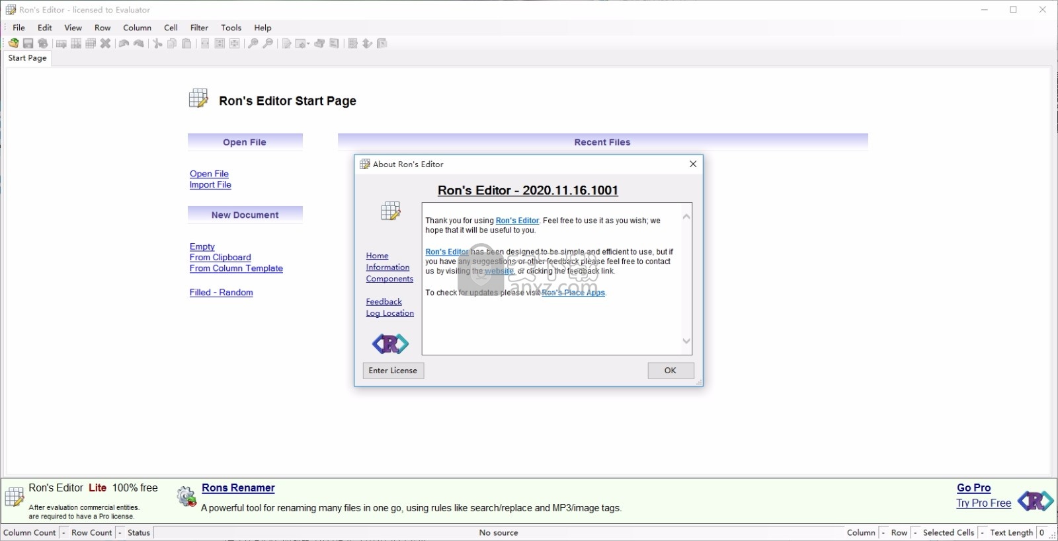Click the From Clipboard link
This screenshot has width=1058, height=541.
coord(220,258)
